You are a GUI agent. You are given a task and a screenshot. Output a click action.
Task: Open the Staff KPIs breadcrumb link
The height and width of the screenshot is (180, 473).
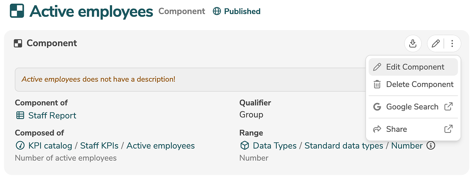(99, 146)
